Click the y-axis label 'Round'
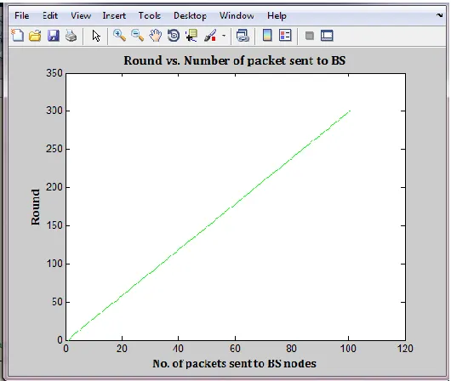The image size is (451, 381). pyautogui.click(x=36, y=207)
